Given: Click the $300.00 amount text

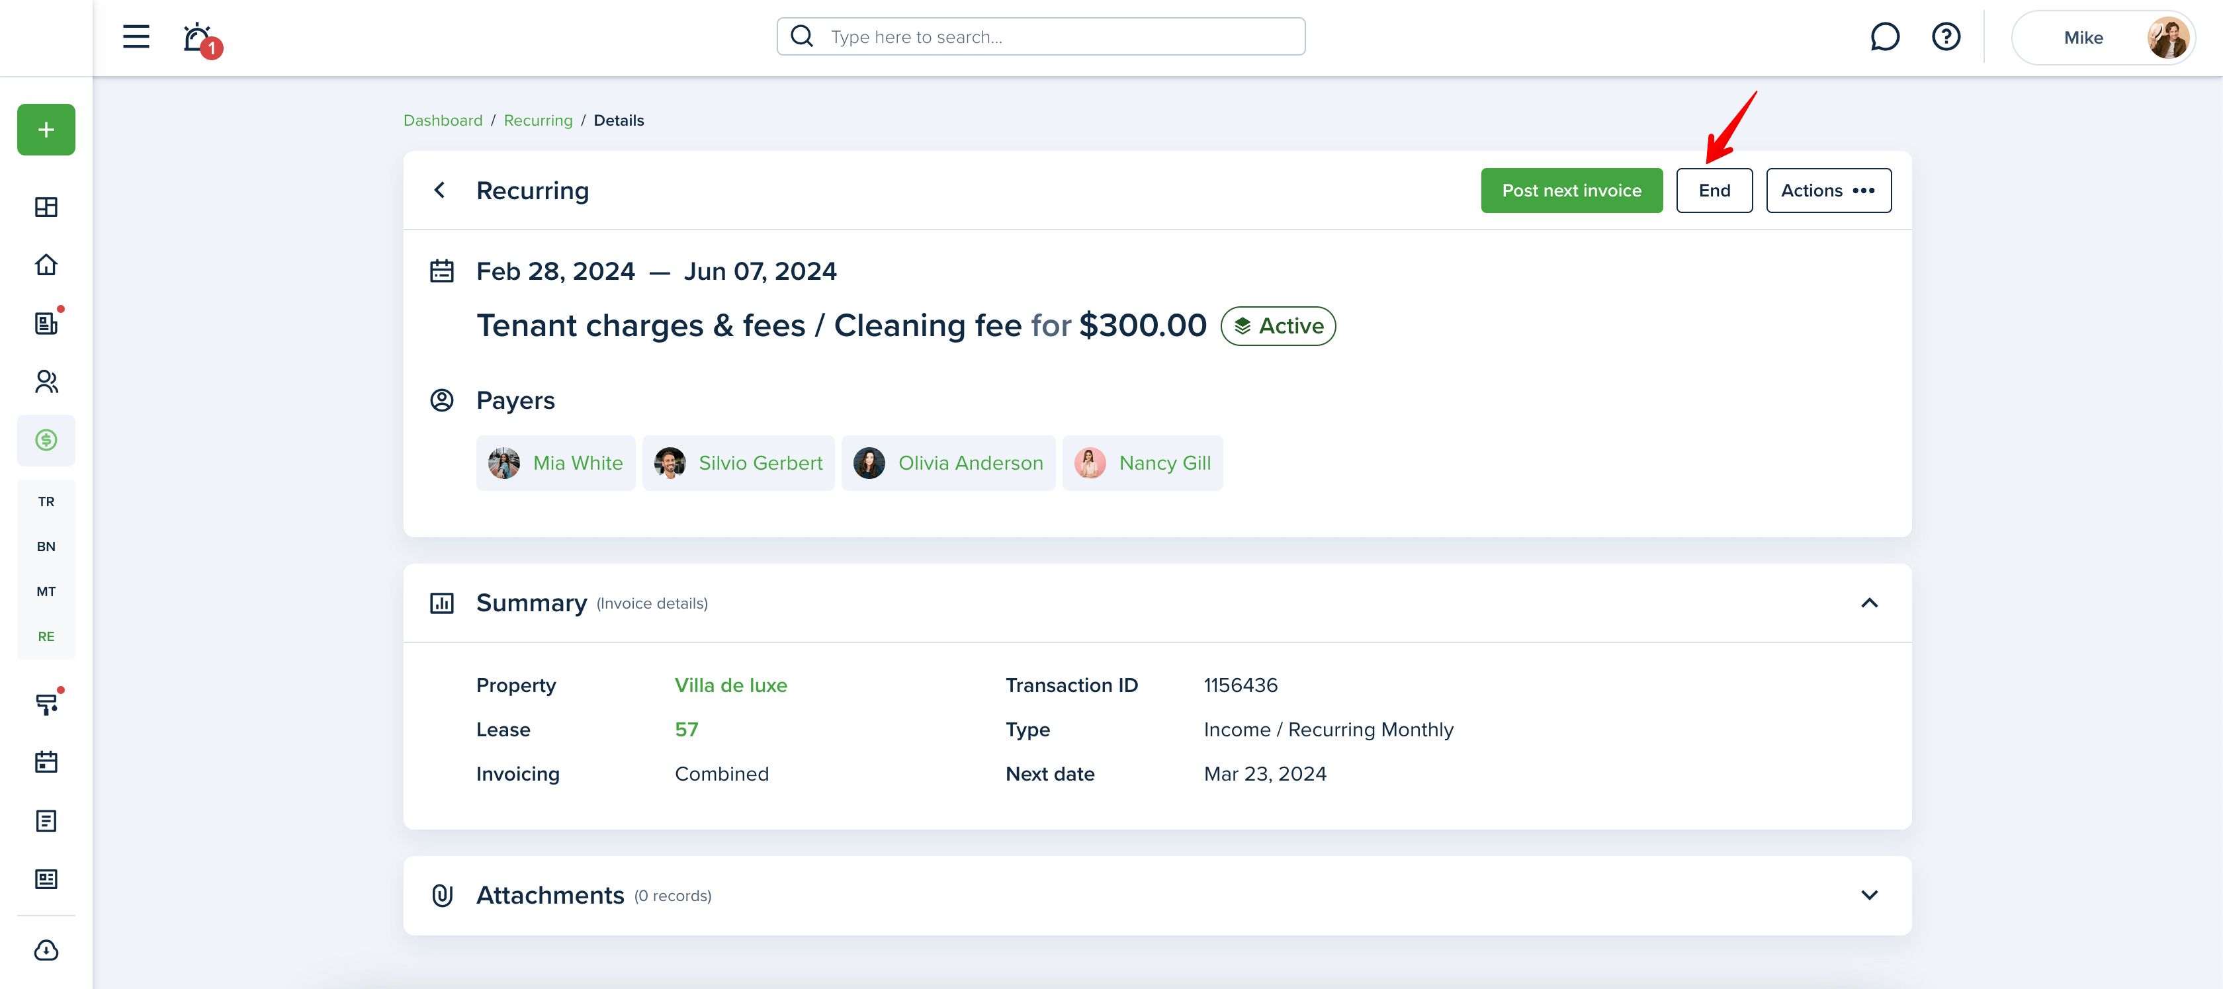Looking at the screenshot, I should (x=1143, y=325).
